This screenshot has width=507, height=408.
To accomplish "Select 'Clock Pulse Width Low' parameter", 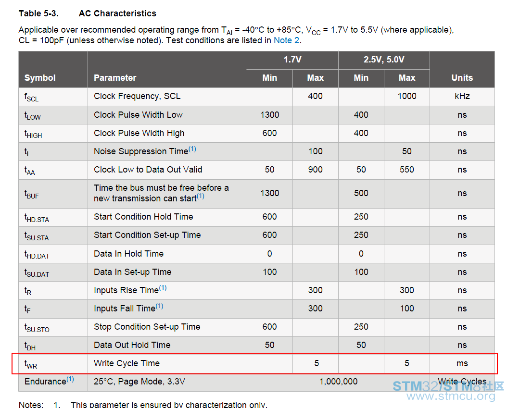I will (138, 115).
